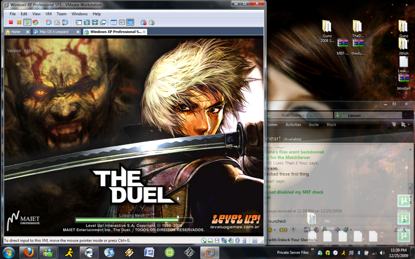Open the VM menu

pos(49,14)
